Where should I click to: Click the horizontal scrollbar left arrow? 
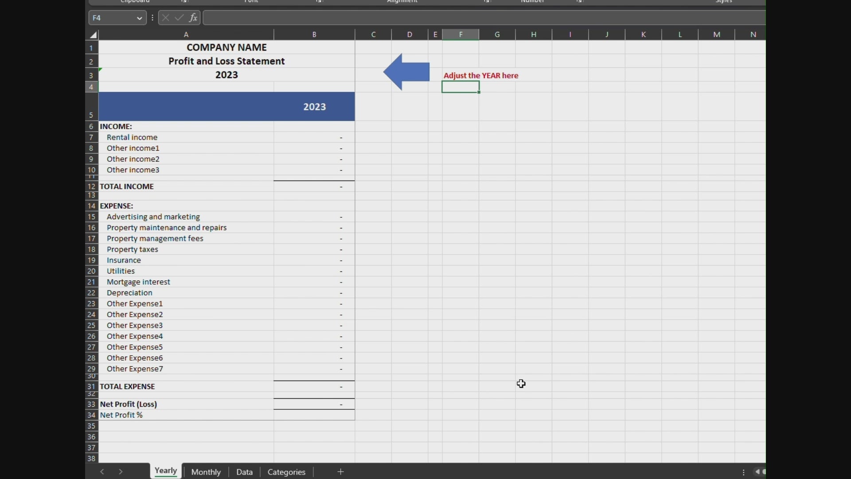click(757, 472)
